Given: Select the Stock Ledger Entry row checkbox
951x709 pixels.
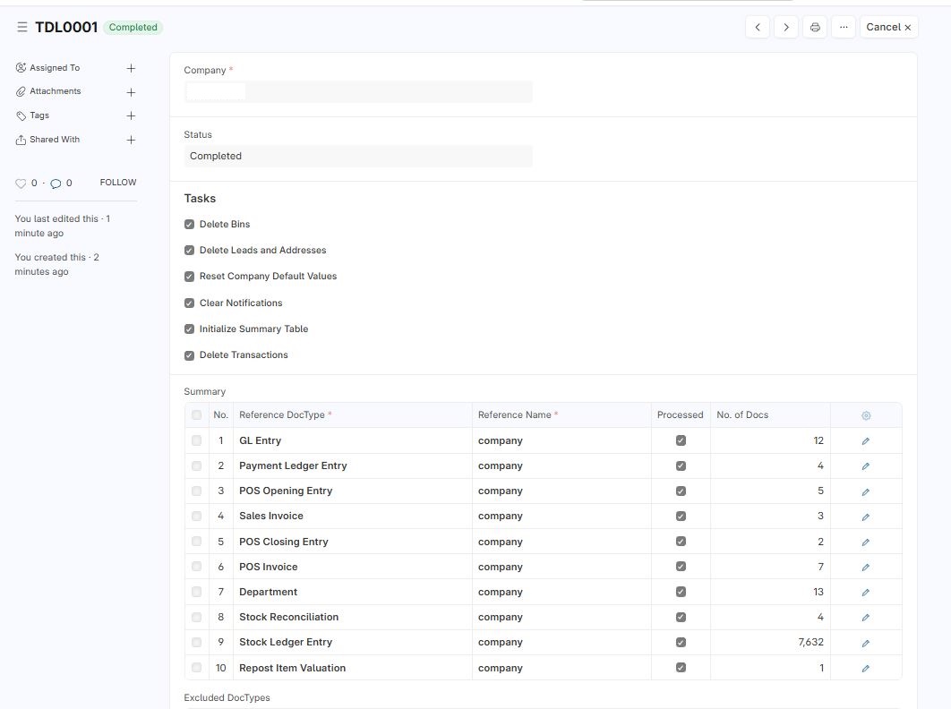Looking at the screenshot, I should click(x=196, y=642).
